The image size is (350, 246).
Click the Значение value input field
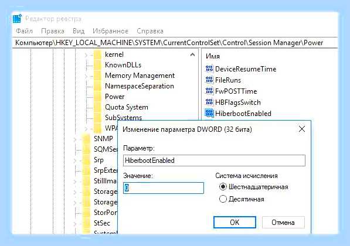[164, 188]
